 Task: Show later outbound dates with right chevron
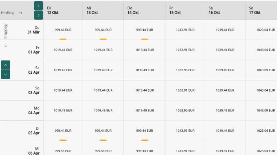pos(38,15)
